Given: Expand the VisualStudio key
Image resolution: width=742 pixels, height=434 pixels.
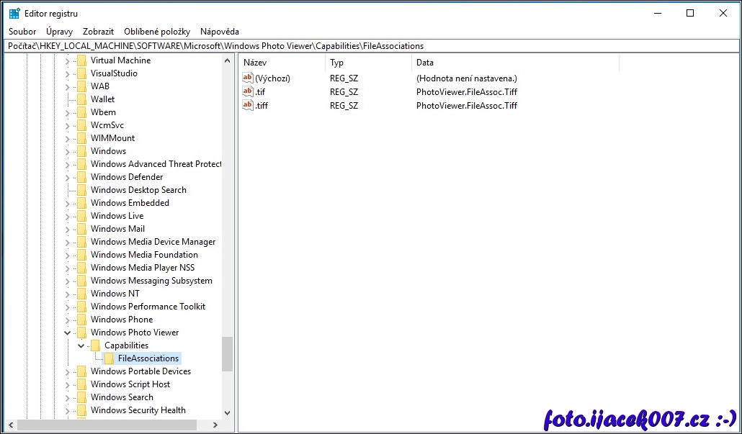Looking at the screenshot, I should coord(68,73).
